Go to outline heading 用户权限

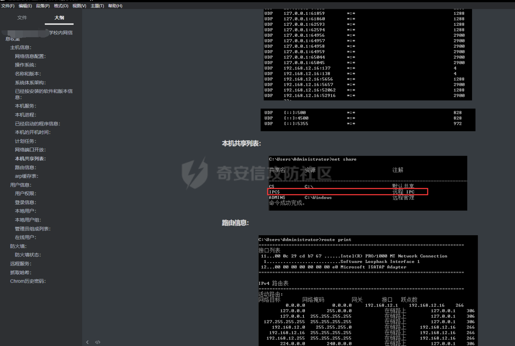[x=25, y=193]
